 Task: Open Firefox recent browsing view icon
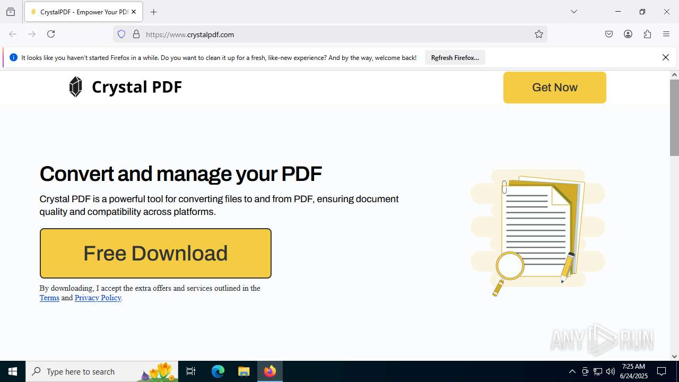[11, 12]
